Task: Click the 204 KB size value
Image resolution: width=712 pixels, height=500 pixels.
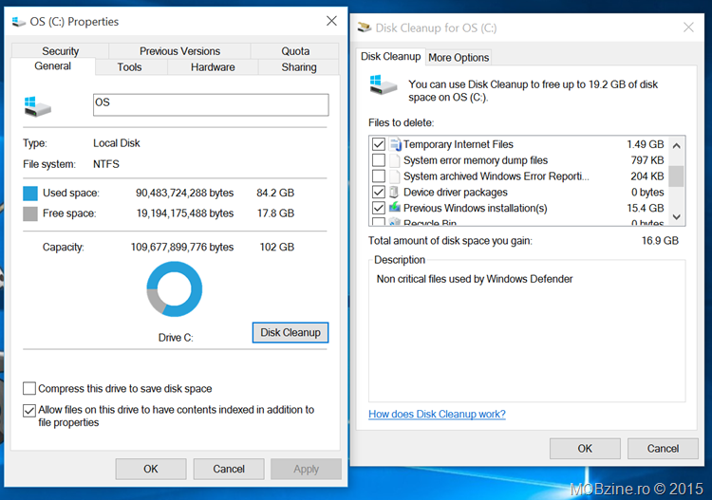Action: [647, 176]
